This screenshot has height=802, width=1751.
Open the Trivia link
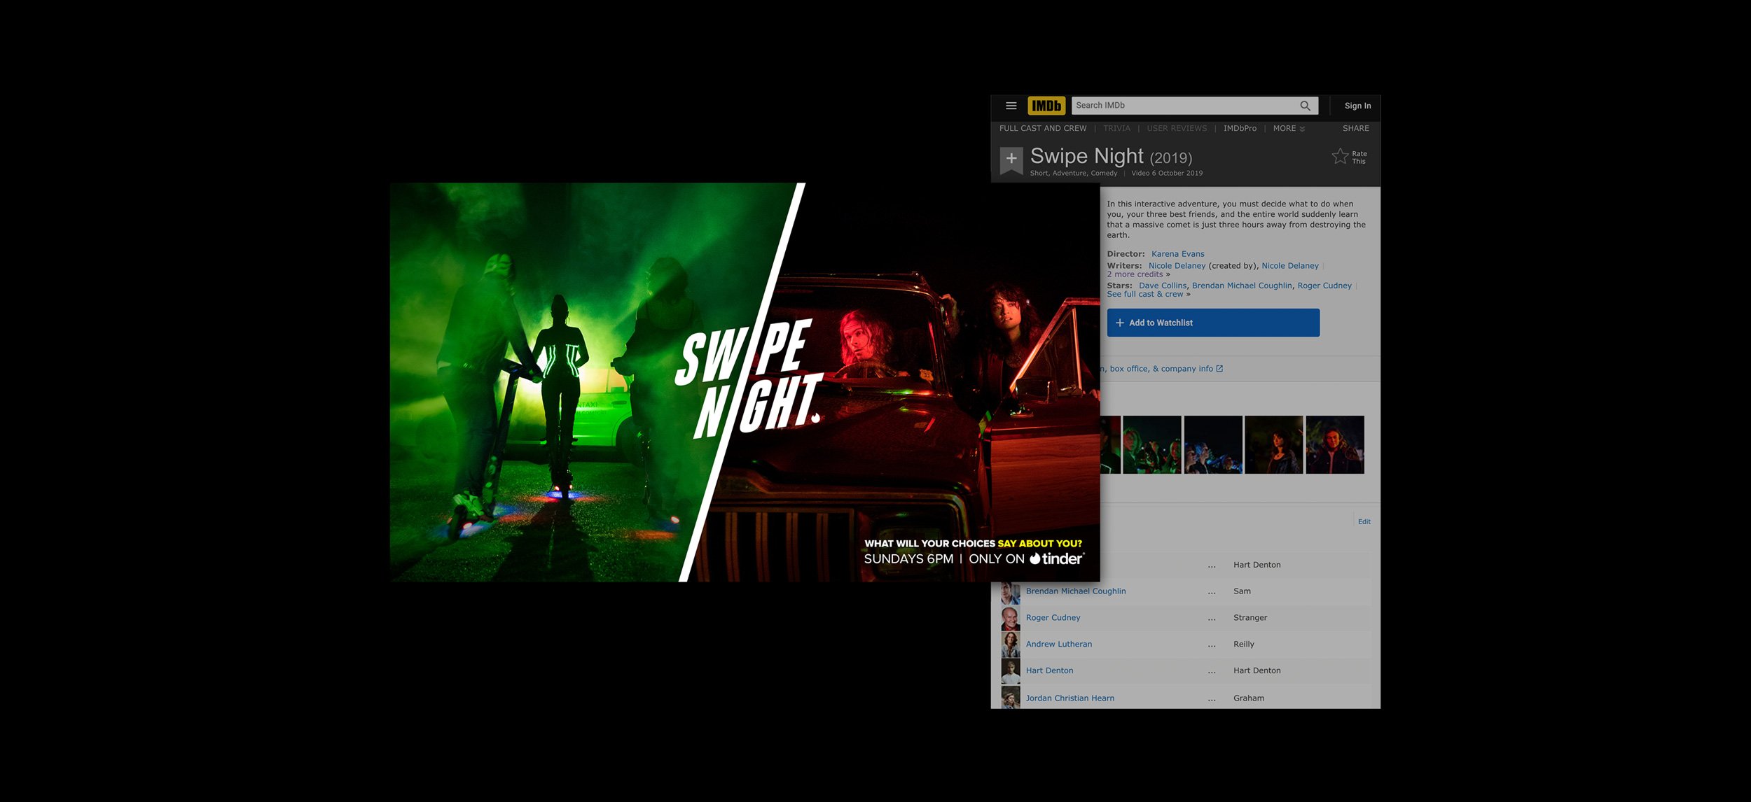click(x=1116, y=129)
